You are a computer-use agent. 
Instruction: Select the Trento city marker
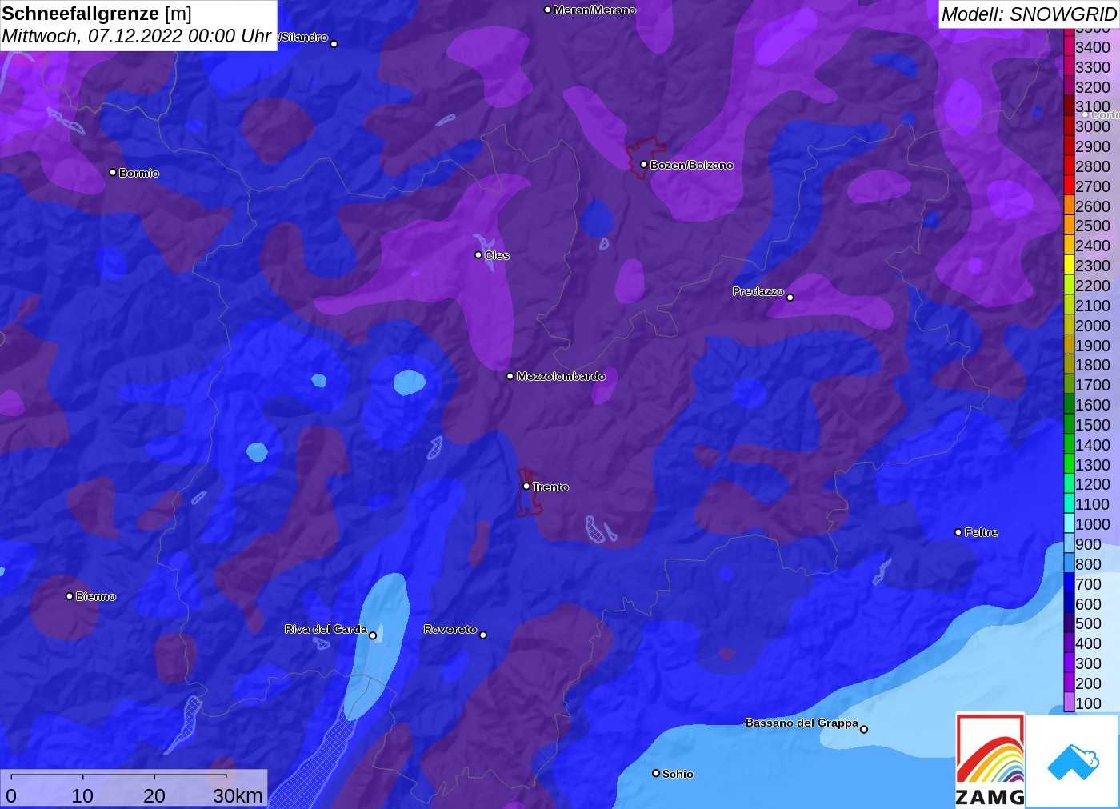tap(526, 486)
